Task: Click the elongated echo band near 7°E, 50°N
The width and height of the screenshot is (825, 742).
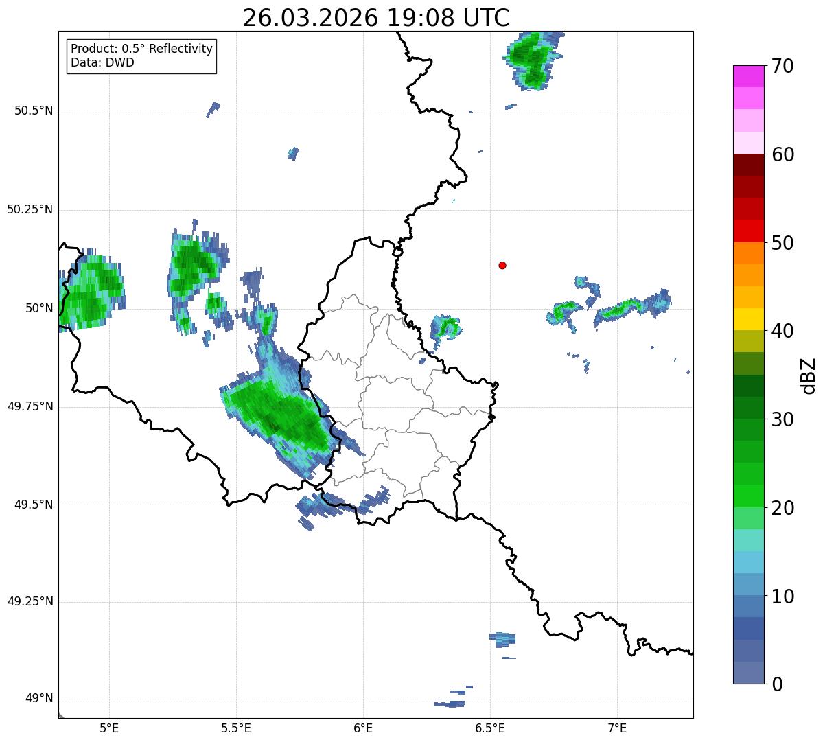Action: tap(631, 307)
